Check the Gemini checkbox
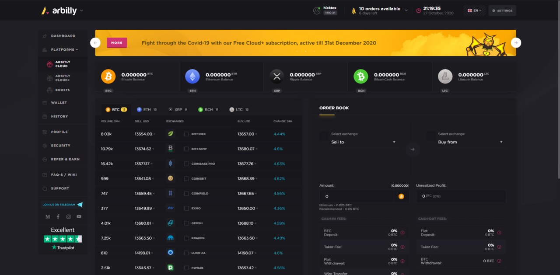 pos(186,223)
